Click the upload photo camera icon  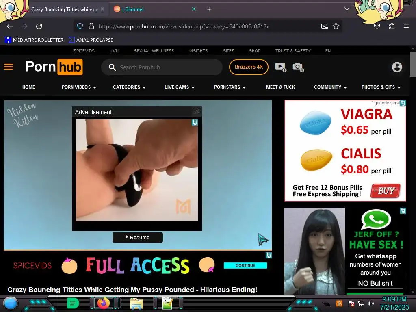[298, 67]
